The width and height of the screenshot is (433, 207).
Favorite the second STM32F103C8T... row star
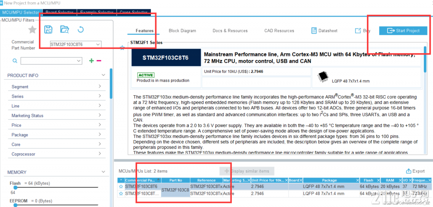point(121,193)
